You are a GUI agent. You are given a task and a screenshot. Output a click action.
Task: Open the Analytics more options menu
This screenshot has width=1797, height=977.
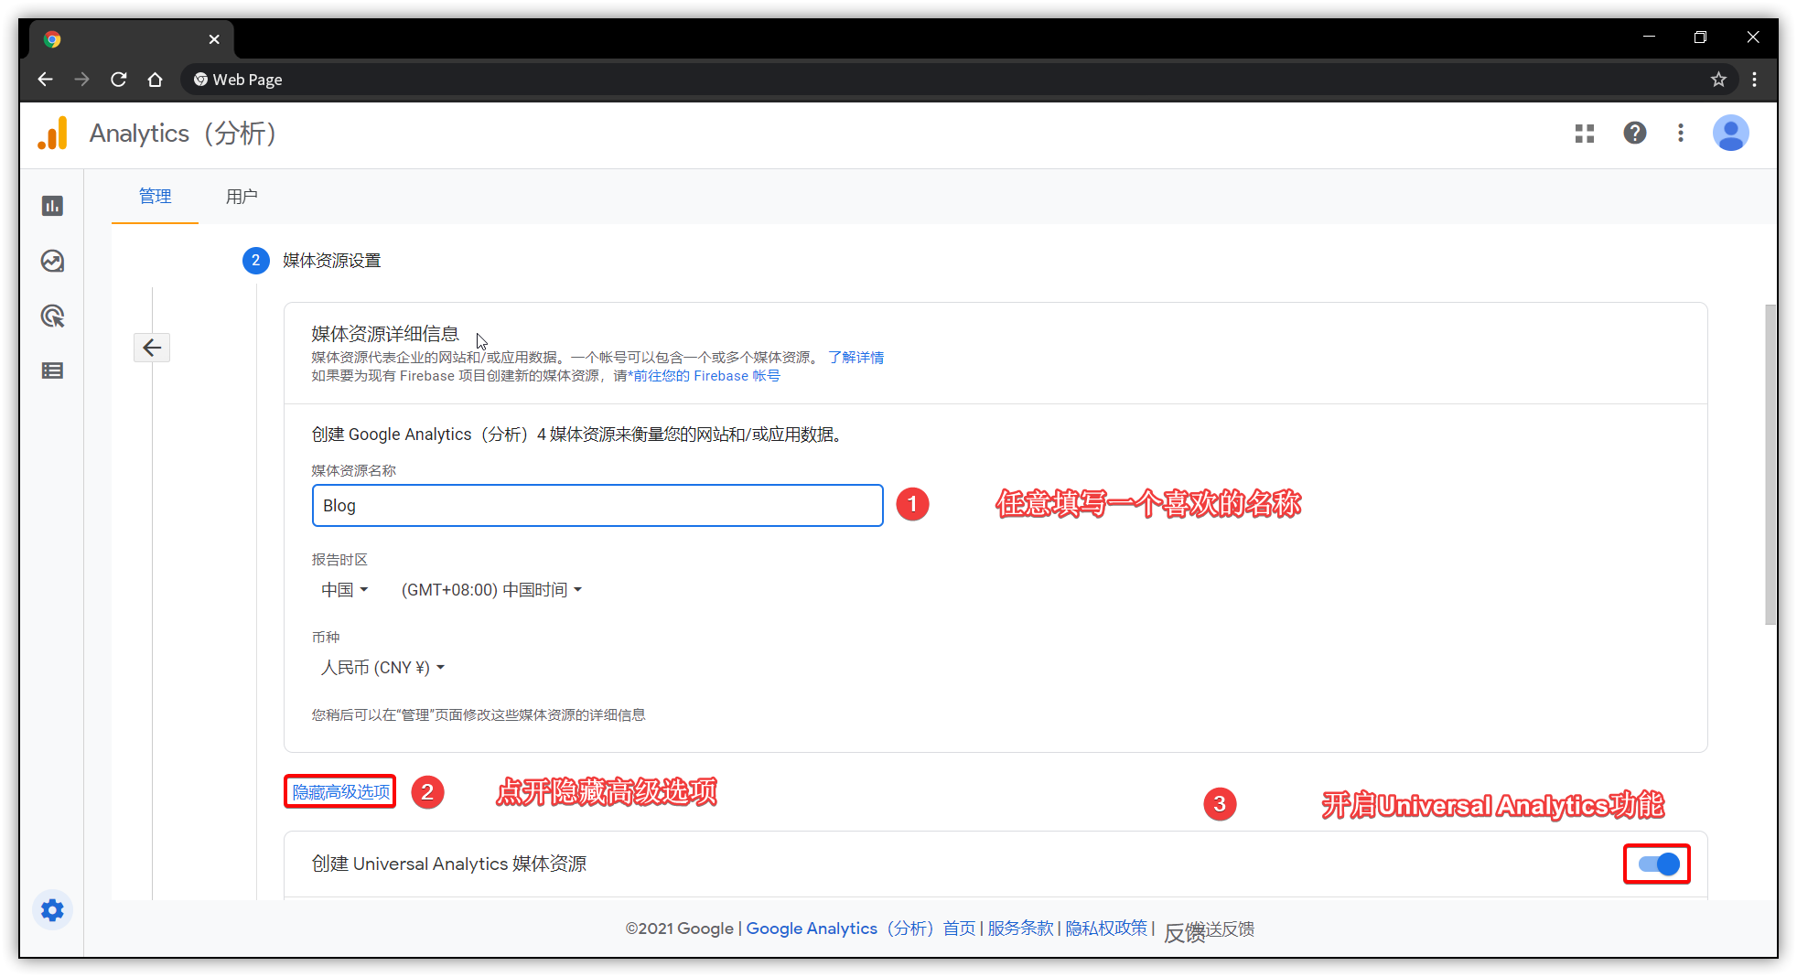tap(1681, 134)
